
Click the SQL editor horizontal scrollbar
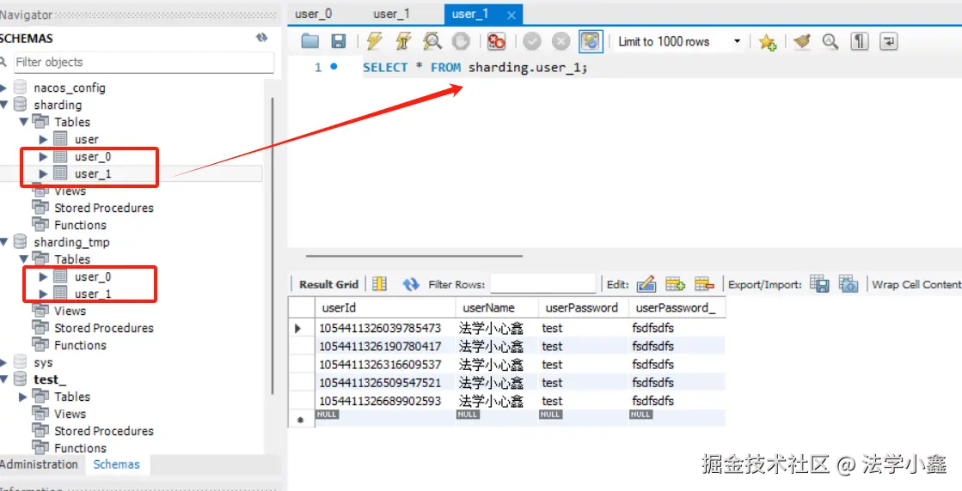tap(414, 256)
